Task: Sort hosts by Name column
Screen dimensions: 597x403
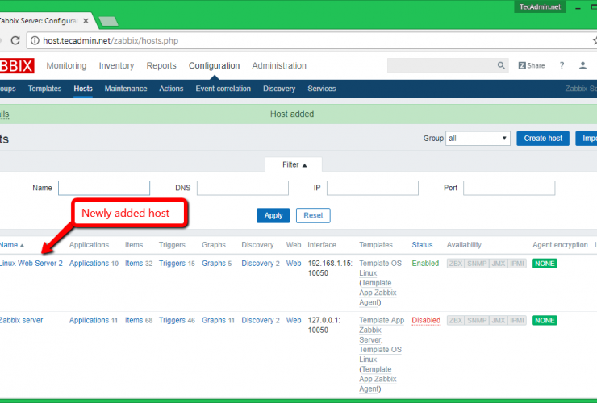Action: (11, 245)
